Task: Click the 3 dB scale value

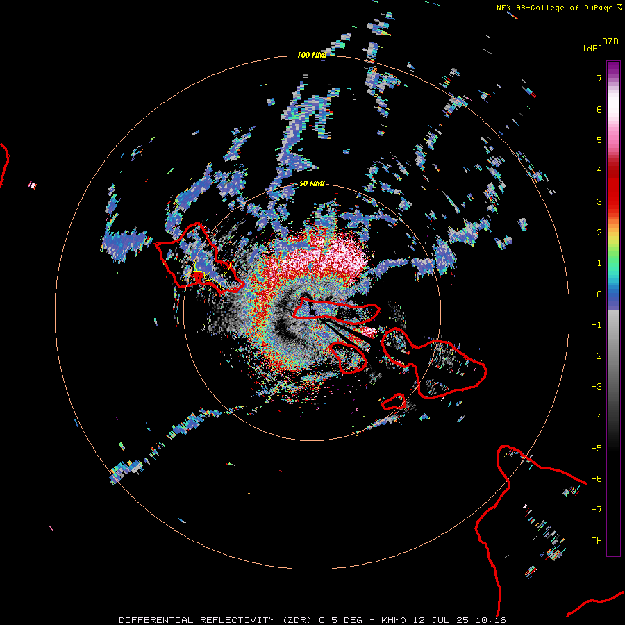Action: pos(599,201)
